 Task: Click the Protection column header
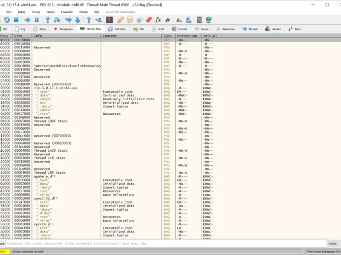187,36
